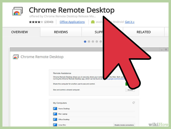Click the Disable remote connections button
This screenshot has height=129, width=171.
pyautogui.click(x=124, y=125)
